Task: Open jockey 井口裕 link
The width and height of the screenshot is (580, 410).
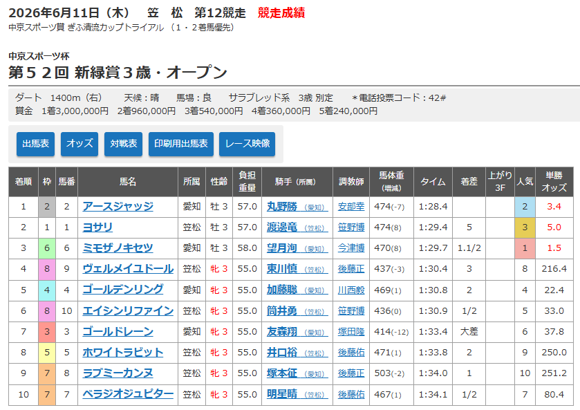Action: click(x=297, y=353)
